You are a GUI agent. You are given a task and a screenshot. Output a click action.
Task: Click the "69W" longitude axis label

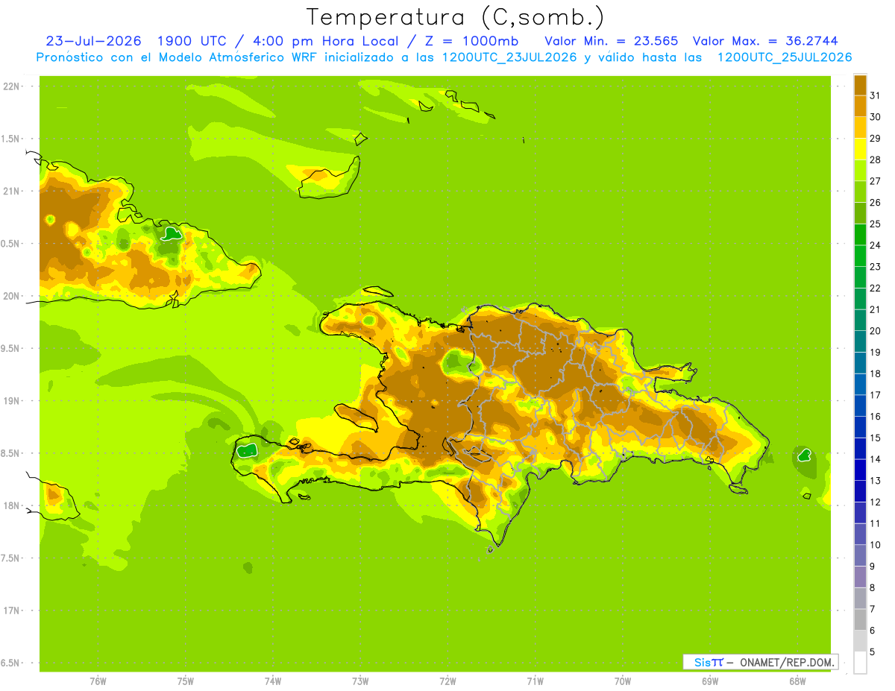click(x=710, y=681)
